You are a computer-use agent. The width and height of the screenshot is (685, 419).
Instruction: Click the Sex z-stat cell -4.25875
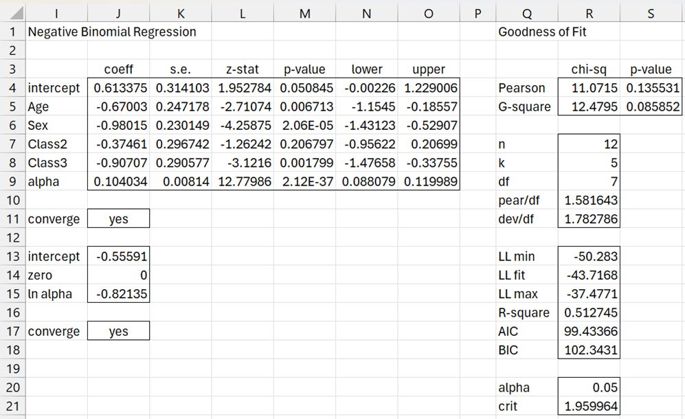click(x=243, y=126)
